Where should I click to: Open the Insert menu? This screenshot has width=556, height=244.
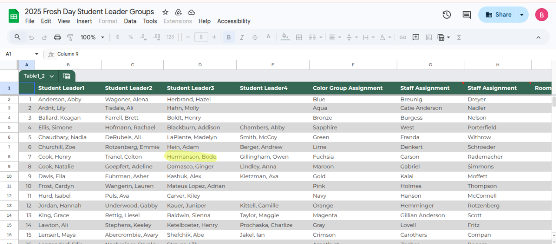point(84,21)
